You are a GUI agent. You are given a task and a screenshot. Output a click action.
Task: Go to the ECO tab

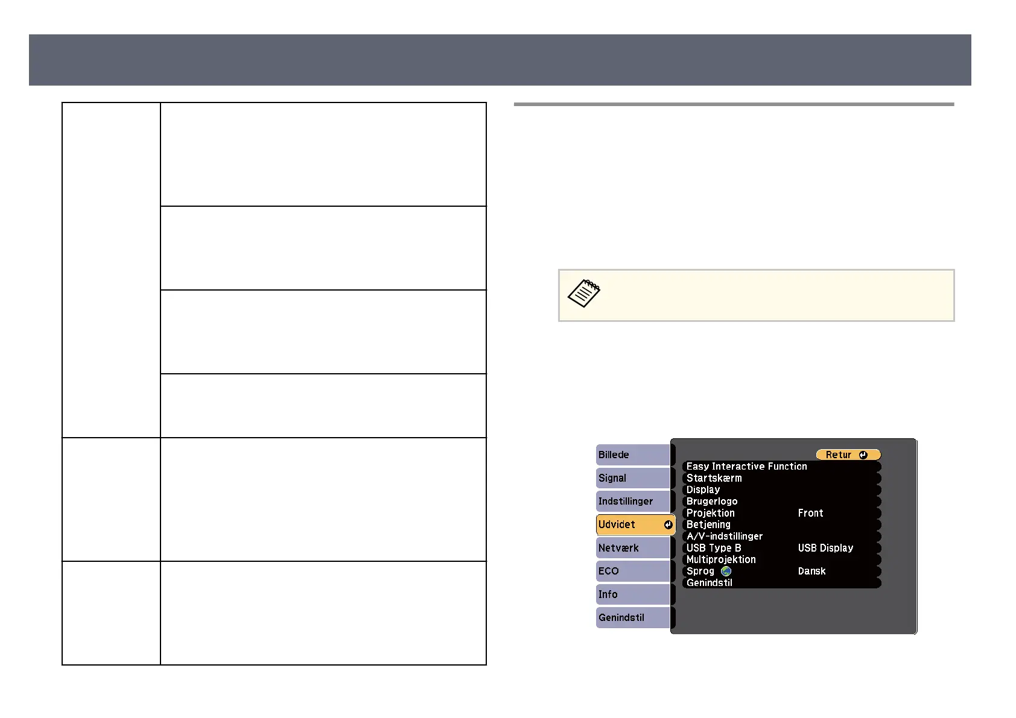tap(632, 572)
